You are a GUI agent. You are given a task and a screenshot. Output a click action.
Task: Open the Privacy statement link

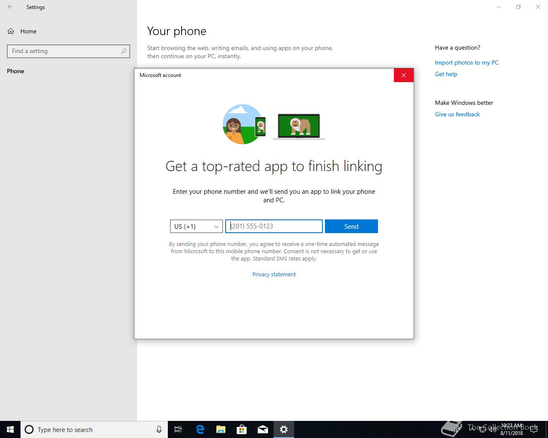pyautogui.click(x=274, y=275)
